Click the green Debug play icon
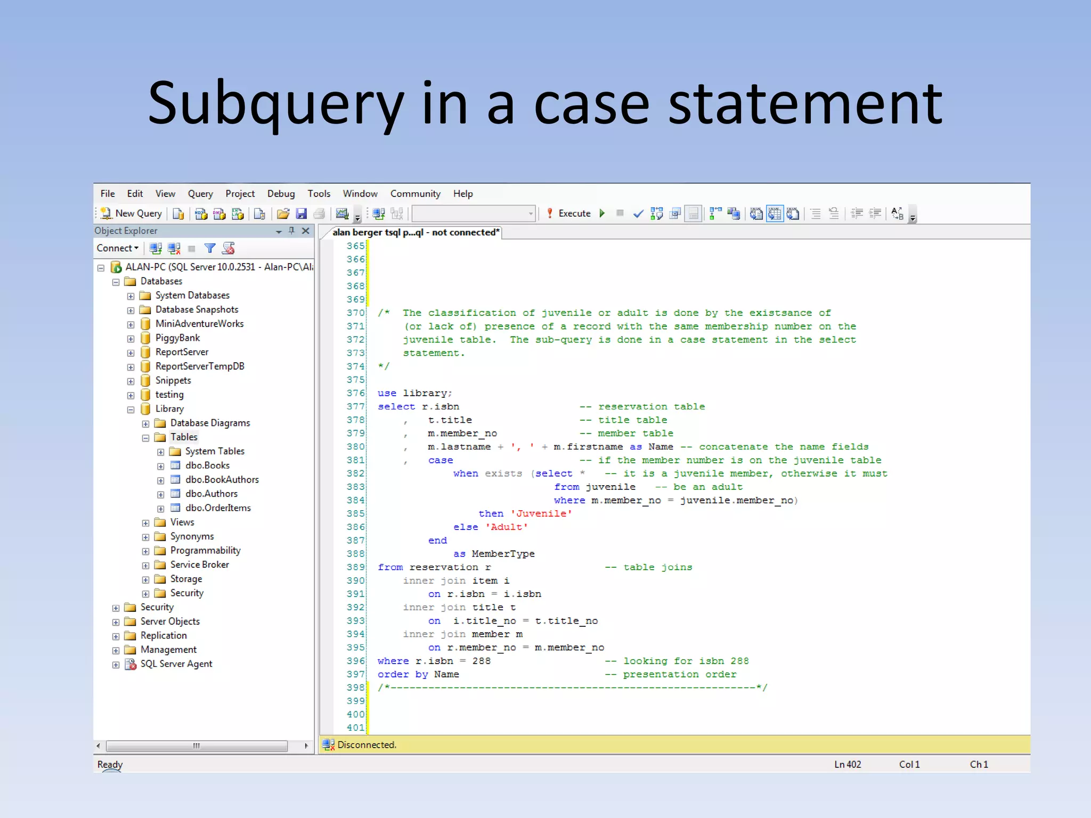This screenshot has width=1091, height=818. 602,214
